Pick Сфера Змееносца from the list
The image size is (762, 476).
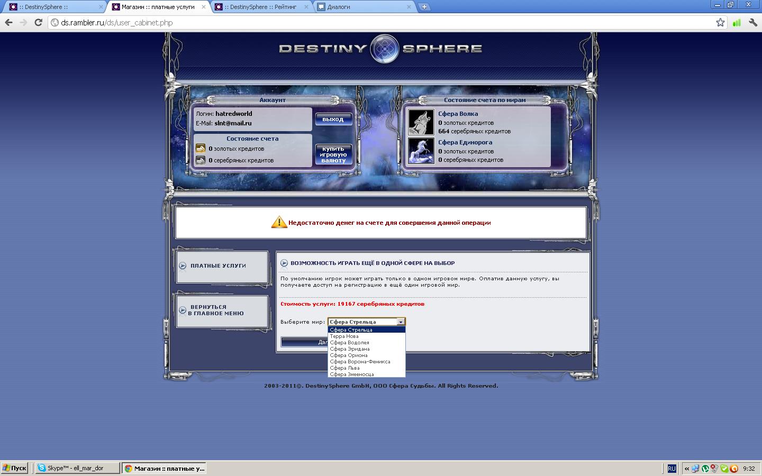(x=351, y=374)
